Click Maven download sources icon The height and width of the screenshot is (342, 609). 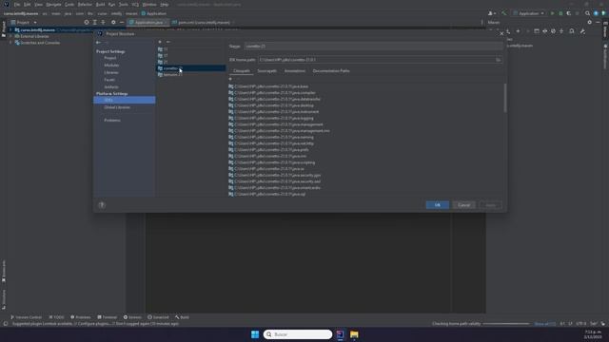click(508, 31)
